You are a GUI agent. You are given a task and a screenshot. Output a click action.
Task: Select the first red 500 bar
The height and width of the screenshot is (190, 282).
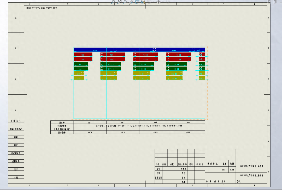(83, 54)
